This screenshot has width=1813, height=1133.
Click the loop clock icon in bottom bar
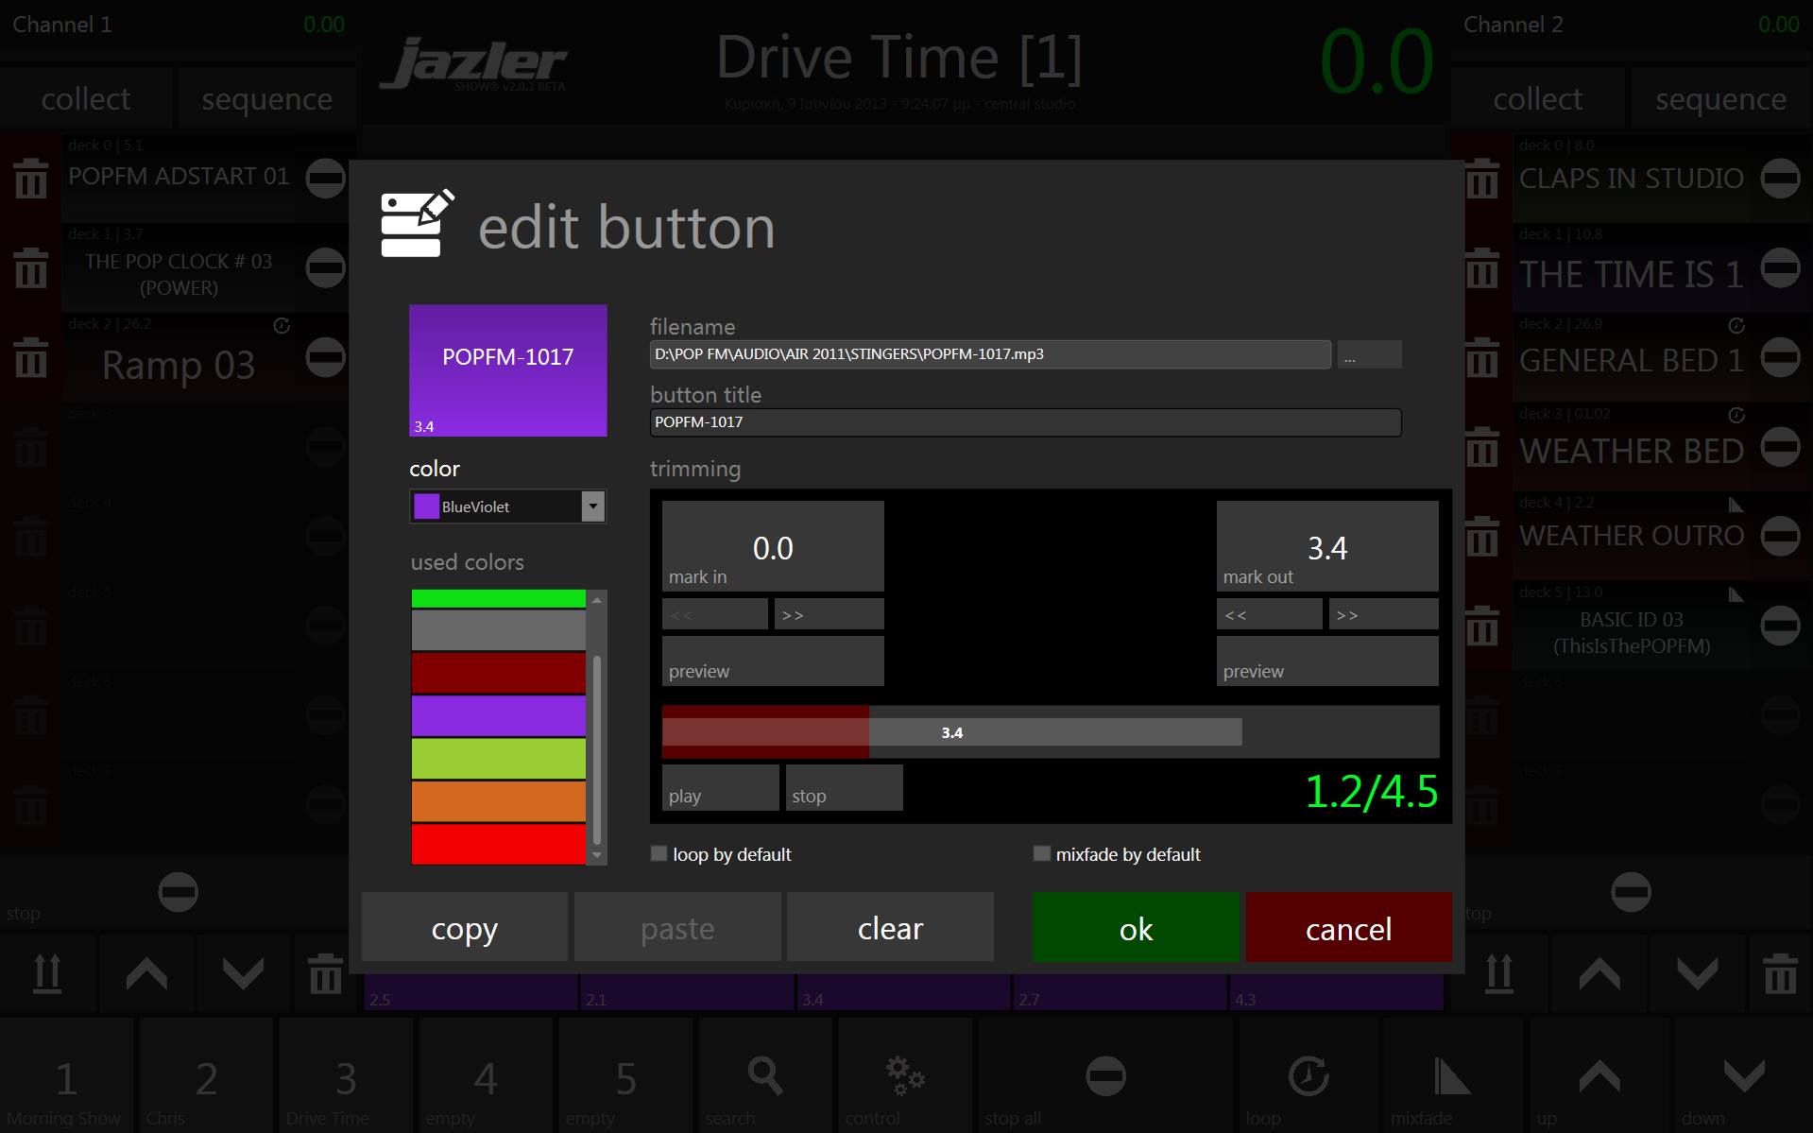coord(1308,1077)
